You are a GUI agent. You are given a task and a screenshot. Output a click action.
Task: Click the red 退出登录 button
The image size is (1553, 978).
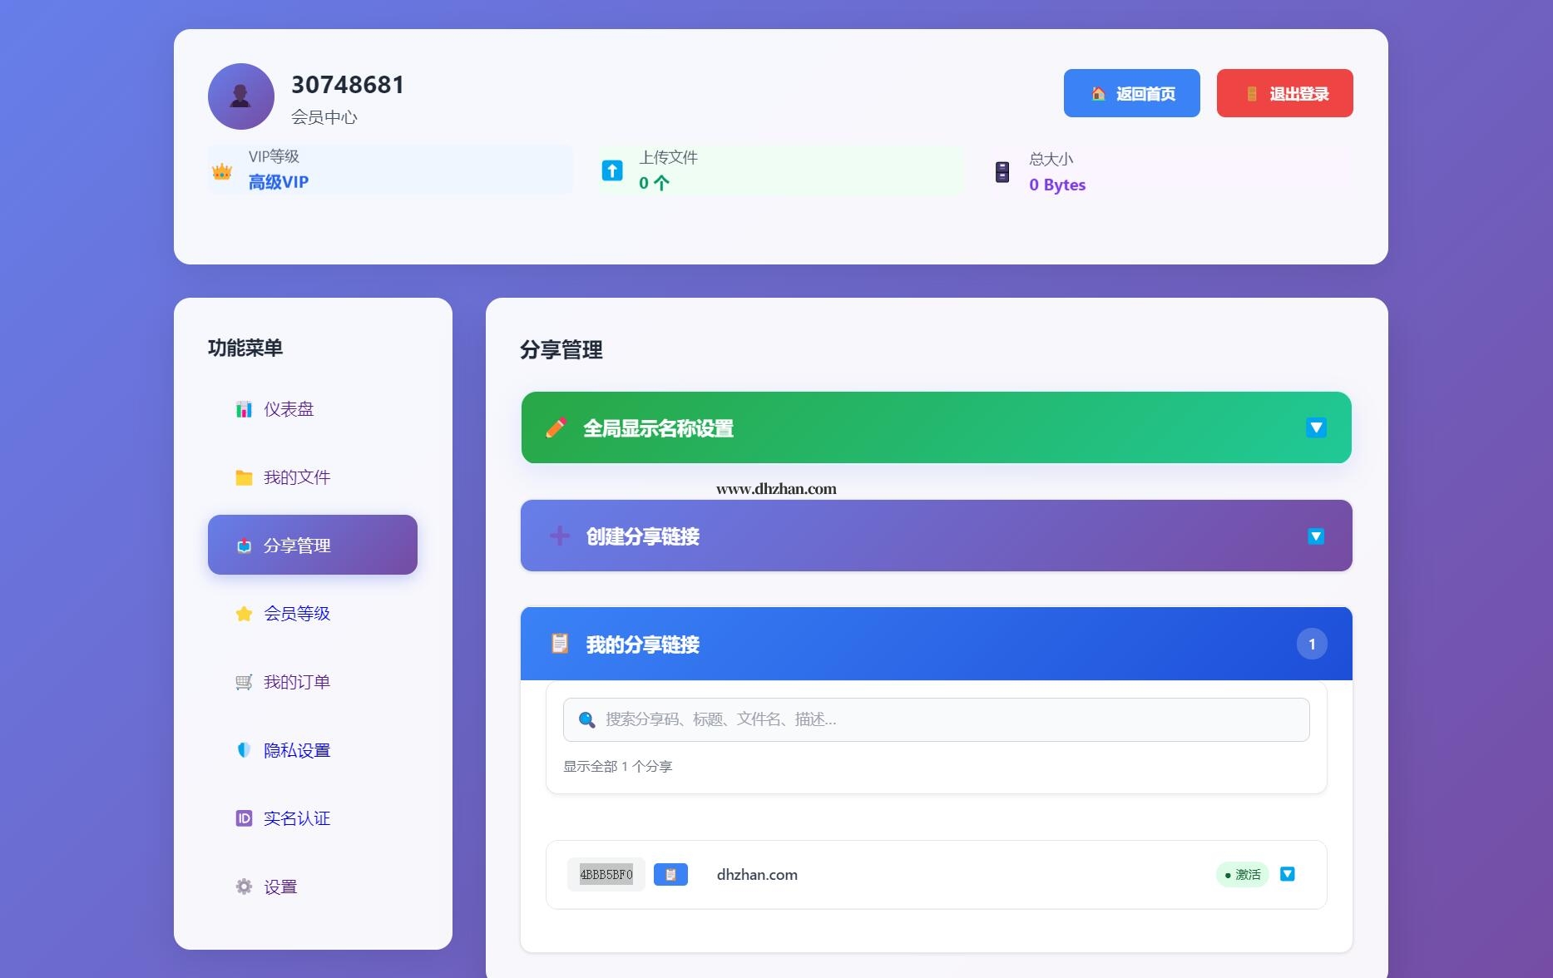1284,93
